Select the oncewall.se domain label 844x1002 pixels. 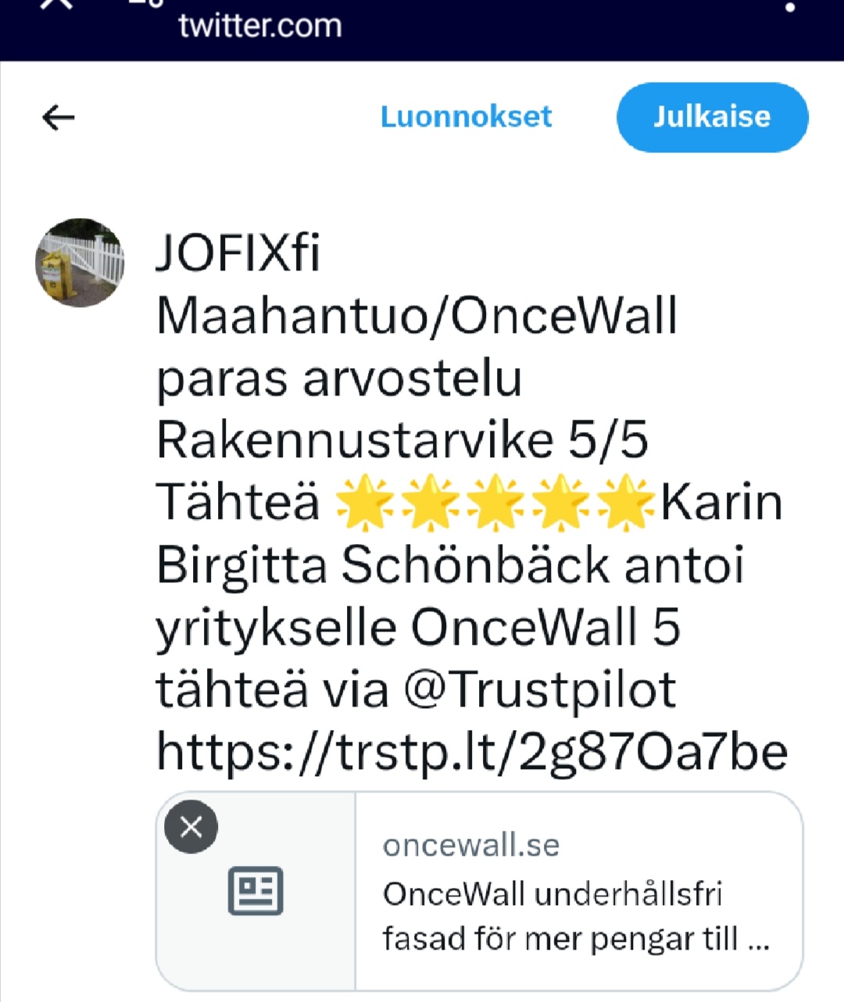471,846
